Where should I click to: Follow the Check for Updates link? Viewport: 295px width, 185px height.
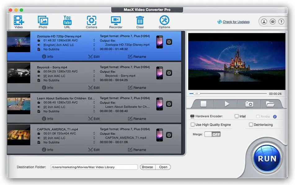[x=236, y=22]
